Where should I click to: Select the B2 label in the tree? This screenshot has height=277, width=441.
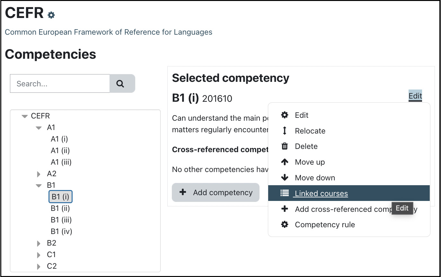tap(51, 243)
